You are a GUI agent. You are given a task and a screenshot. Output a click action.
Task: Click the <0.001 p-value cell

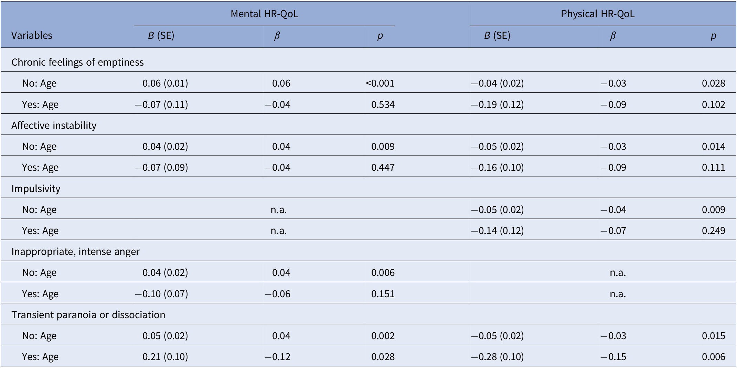click(x=380, y=83)
